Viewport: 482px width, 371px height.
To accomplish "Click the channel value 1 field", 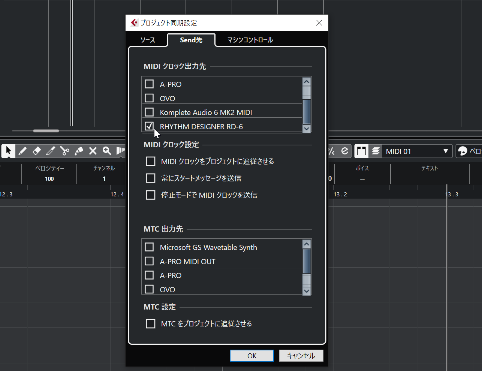I will (x=104, y=179).
